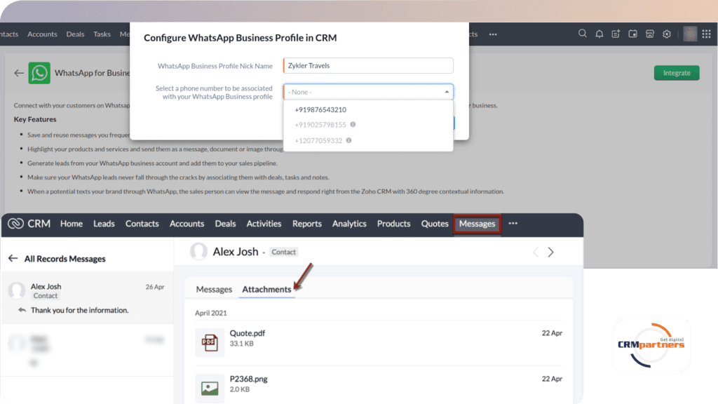This screenshot has height=404, width=718.
Task: Click the 'All Records Messages' heading
Action: [65, 259]
